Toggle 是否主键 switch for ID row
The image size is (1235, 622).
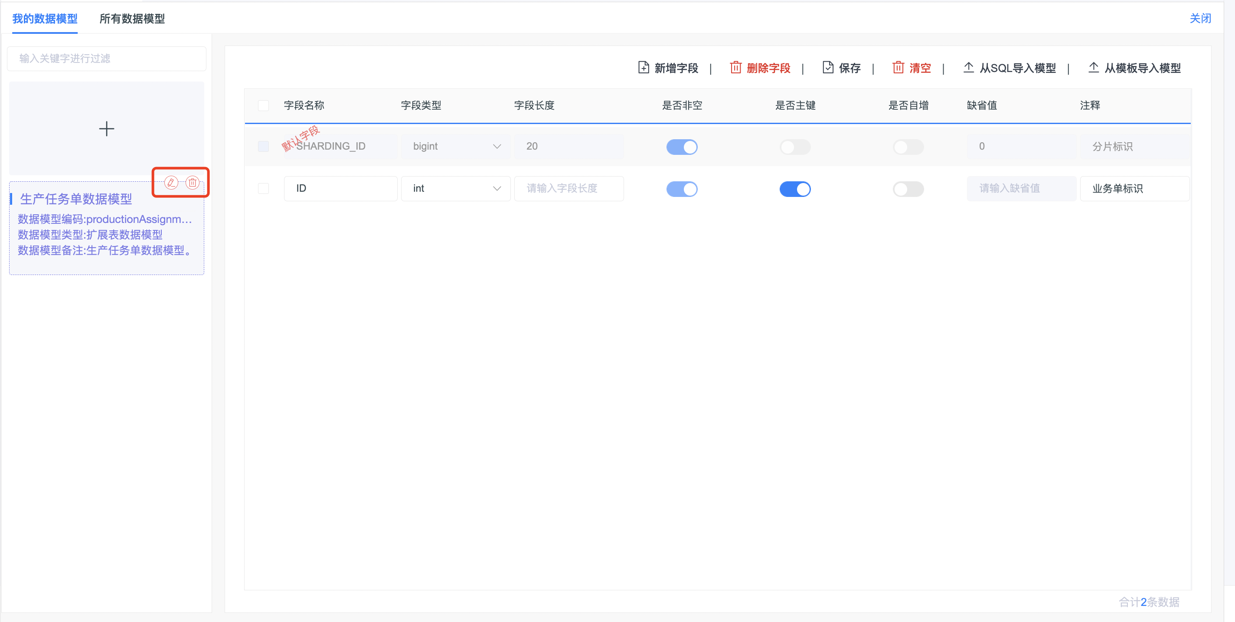point(795,189)
